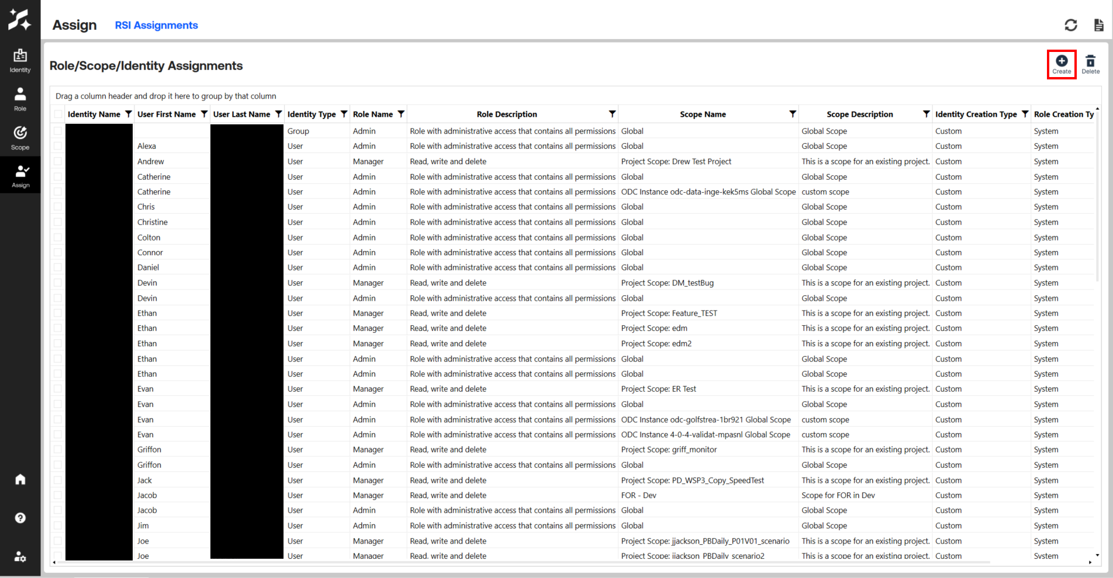Screen dimensions: 1113x578
Task: Tick the checkbox on Andrew's row
Action: pyautogui.click(x=58, y=161)
